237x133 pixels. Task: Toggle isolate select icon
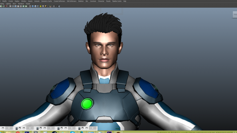click(50, 6)
